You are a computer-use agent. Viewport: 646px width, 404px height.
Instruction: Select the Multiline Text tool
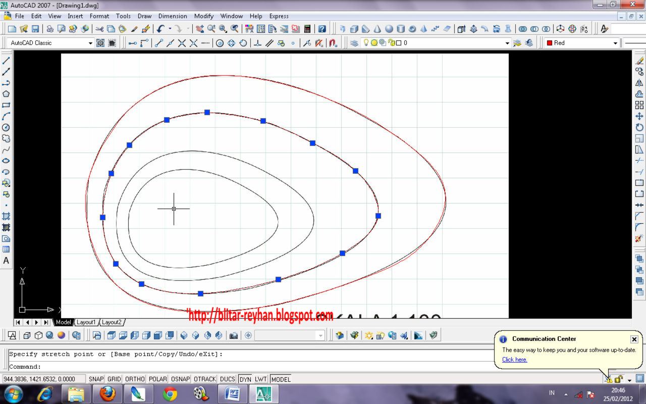point(7,261)
